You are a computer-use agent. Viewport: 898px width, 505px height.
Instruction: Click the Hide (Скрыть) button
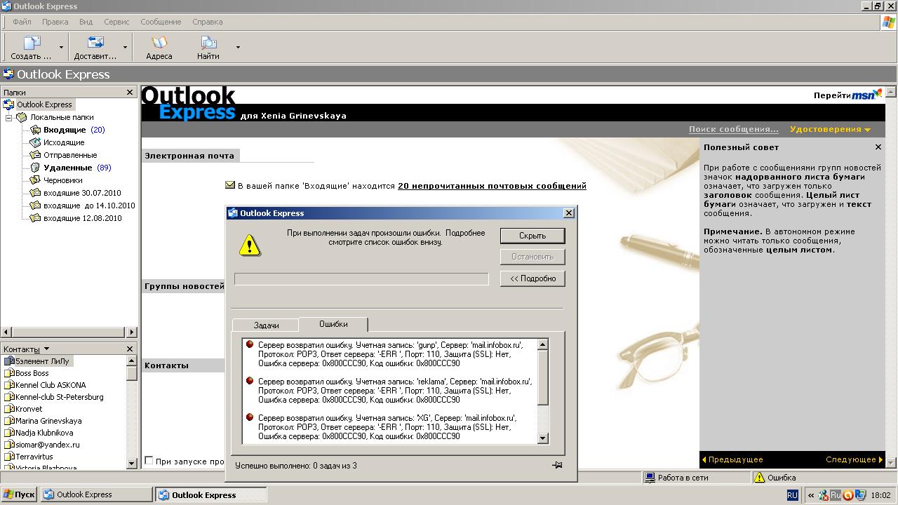tap(532, 236)
